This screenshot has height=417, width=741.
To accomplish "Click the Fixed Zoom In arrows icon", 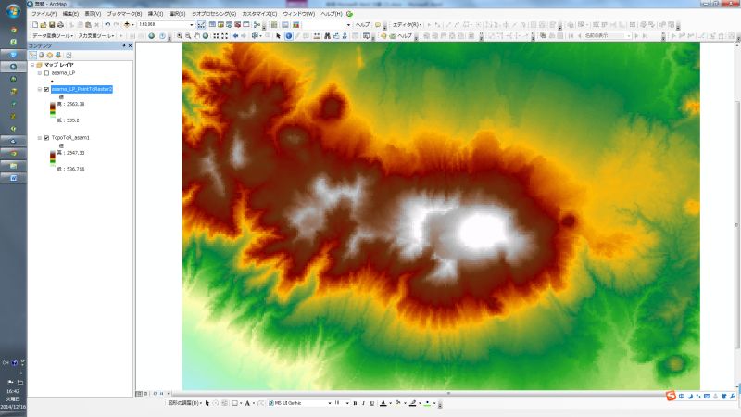I will pyautogui.click(x=216, y=36).
